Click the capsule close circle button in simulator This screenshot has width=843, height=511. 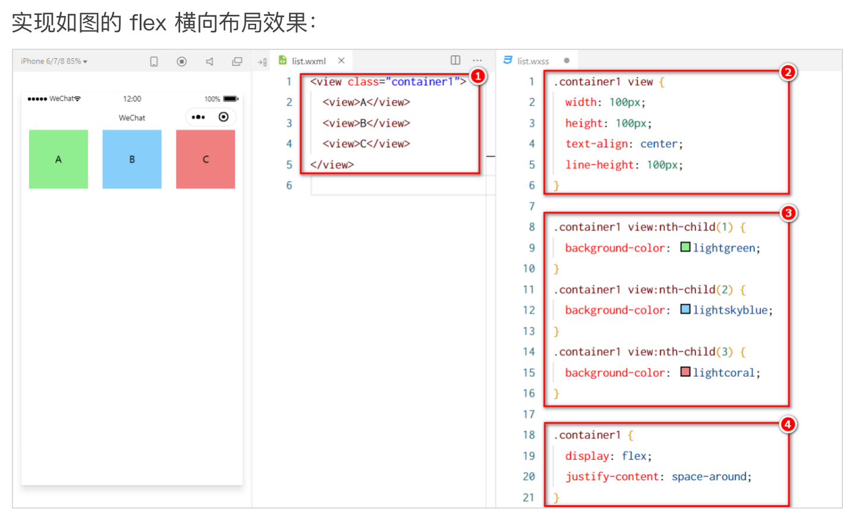click(x=224, y=117)
